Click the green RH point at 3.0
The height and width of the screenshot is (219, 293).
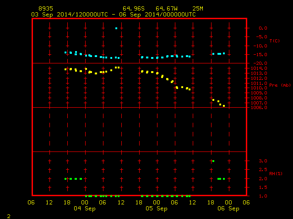coord(213,161)
